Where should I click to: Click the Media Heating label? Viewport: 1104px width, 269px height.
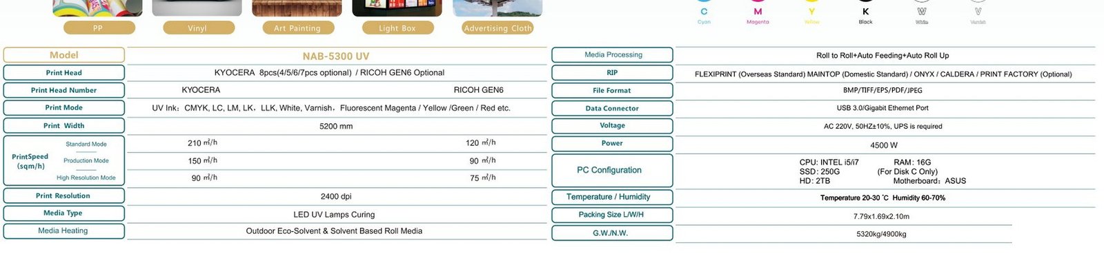click(64, 231)
